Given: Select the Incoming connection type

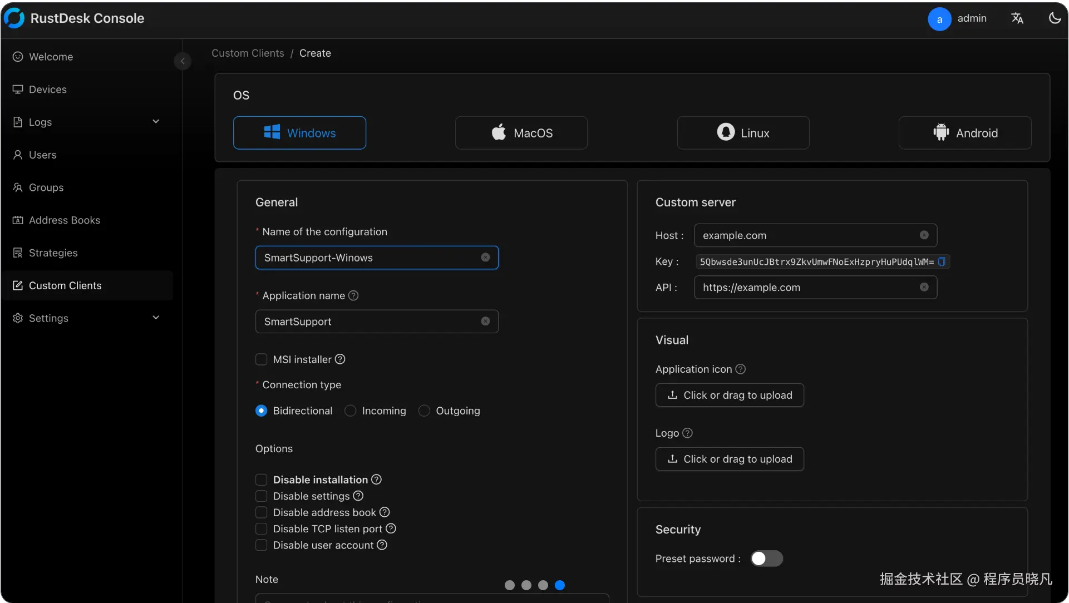Looking at the screenshot, I should pos(350,411).
